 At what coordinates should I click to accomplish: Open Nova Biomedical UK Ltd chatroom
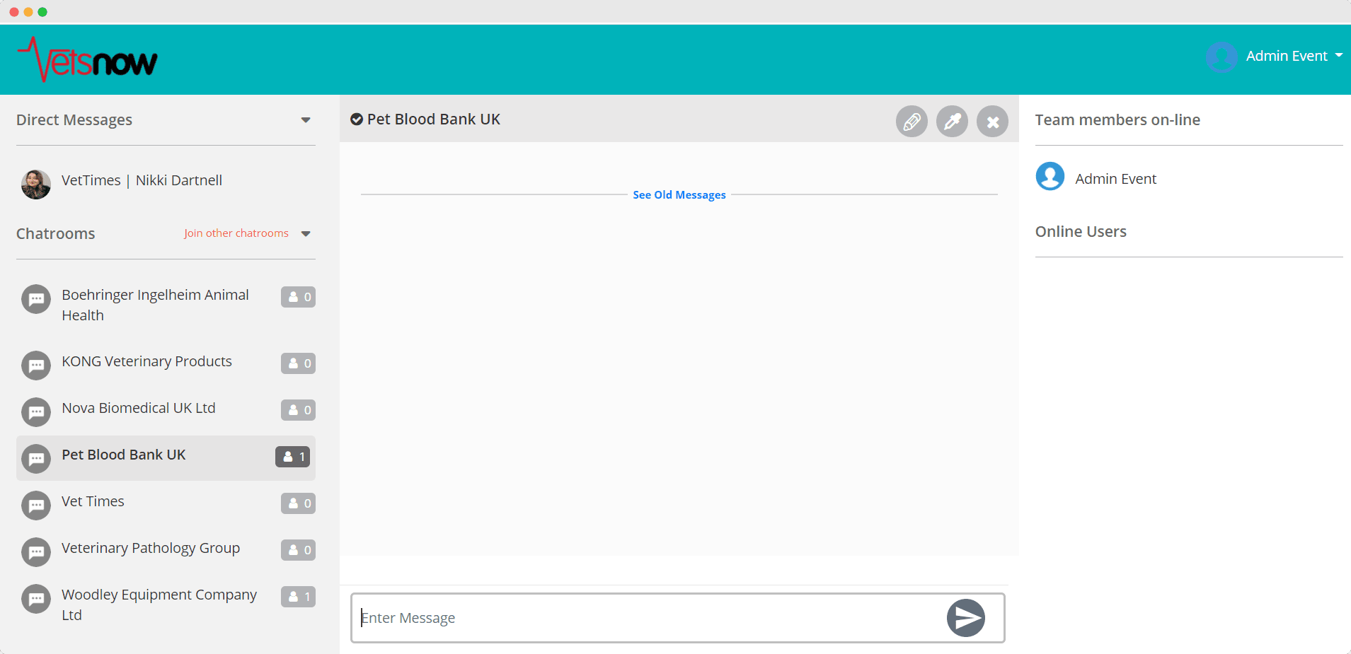[x=139, y=408]
